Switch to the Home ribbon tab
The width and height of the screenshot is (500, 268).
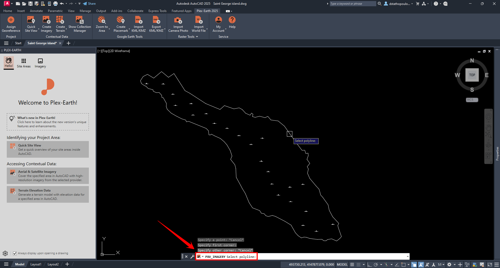[8, 11]
